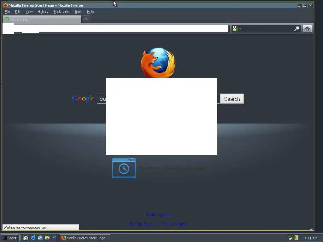Open the About Mozilla link

(x=158, y=215)
